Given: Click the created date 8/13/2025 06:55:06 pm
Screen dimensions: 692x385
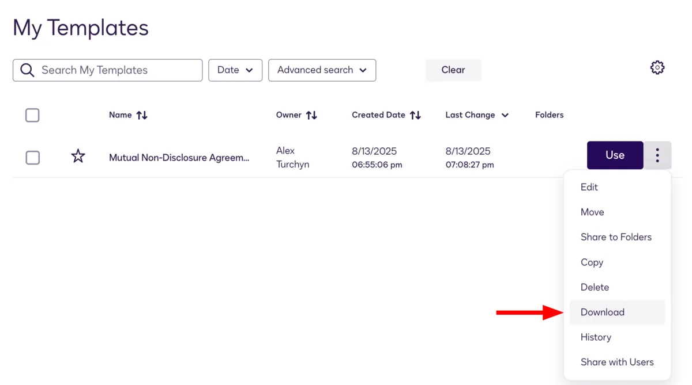Looking at the screenshot, I should 377,158.
